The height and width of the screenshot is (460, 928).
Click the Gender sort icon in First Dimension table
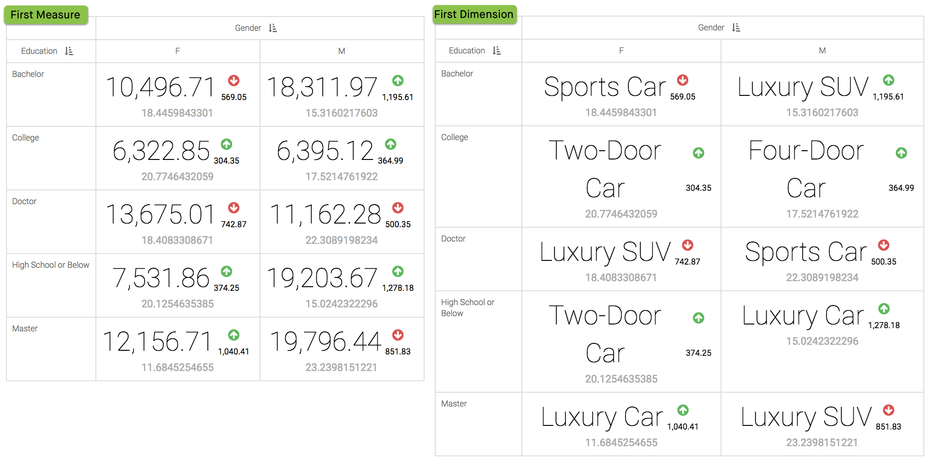tap(736, 28)
